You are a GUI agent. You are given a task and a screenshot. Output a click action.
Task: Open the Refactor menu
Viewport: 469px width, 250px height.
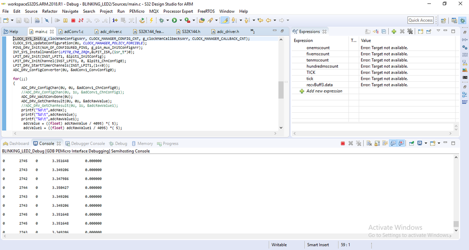pos(50,11)
